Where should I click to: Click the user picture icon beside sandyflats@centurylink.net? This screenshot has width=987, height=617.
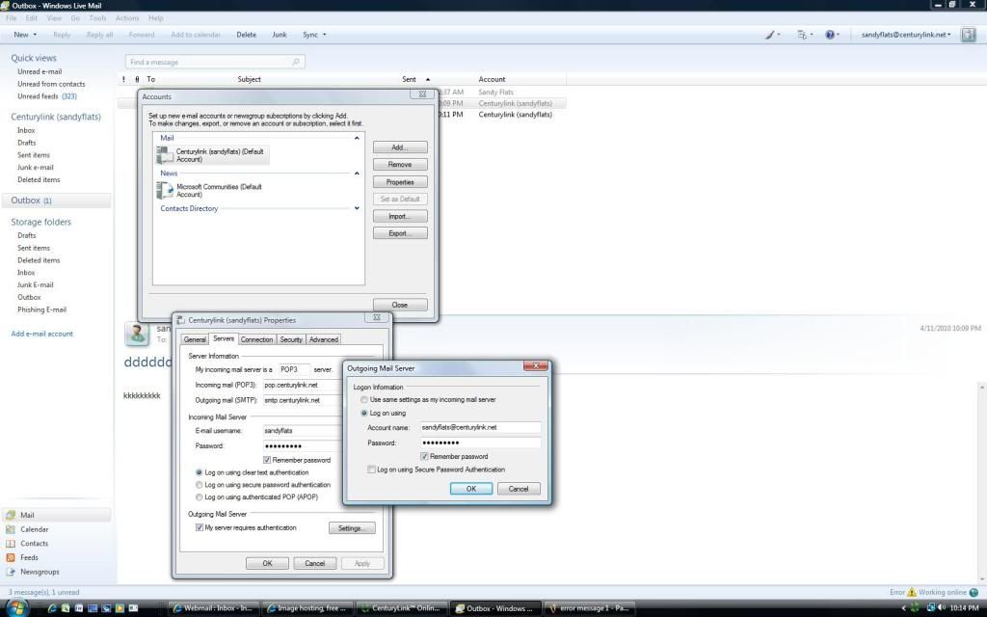tap(968, 35)
